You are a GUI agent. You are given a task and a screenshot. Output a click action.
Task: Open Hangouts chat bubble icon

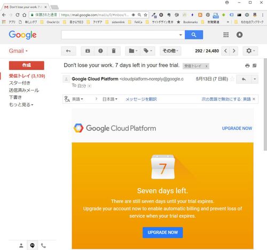click(x=32, y=246)
